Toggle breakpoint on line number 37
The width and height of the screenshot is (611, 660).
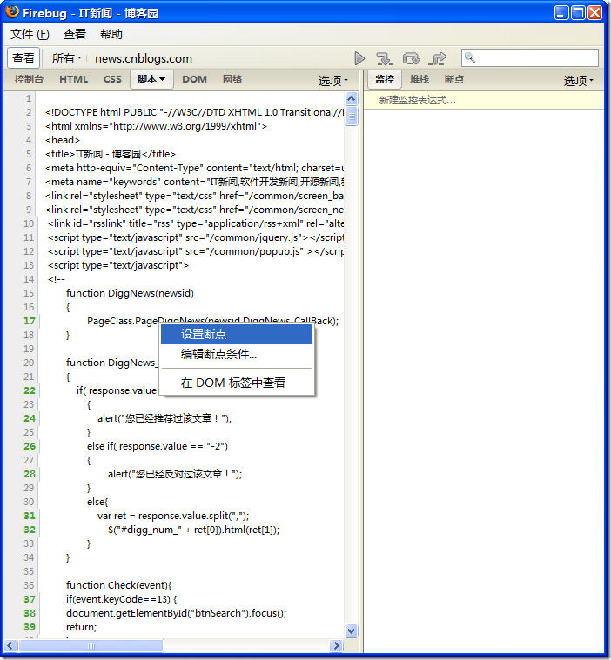(29, 599)
